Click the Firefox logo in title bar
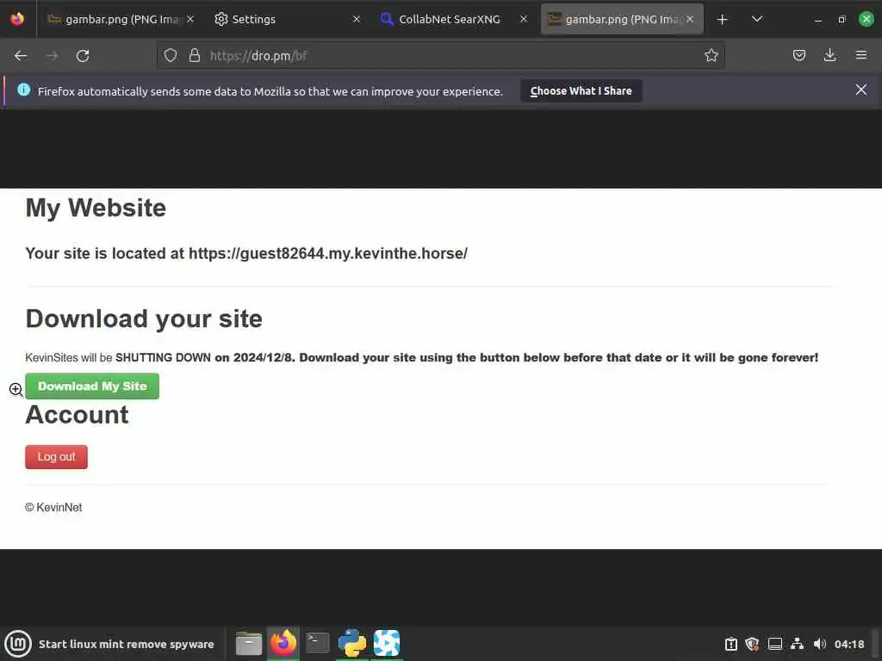Screen dimensions: 882x661 click(17, 19)
